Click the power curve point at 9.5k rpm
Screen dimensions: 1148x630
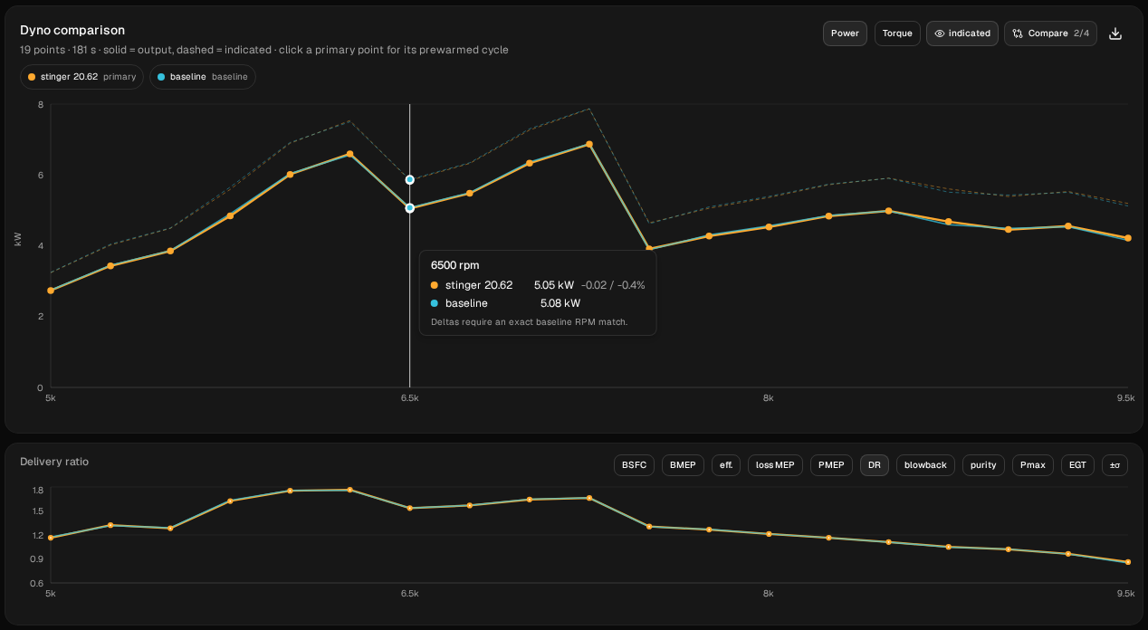[1127, 238]
